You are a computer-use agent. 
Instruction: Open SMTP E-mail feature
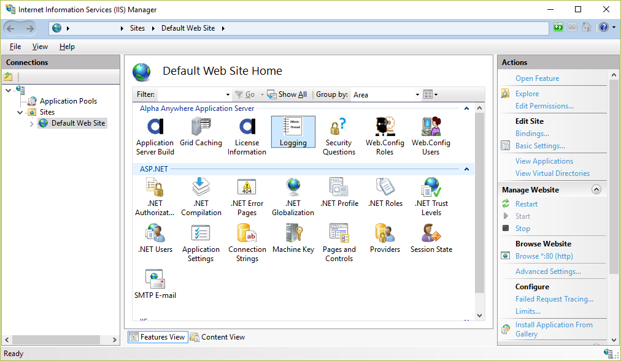pos(155,284)
